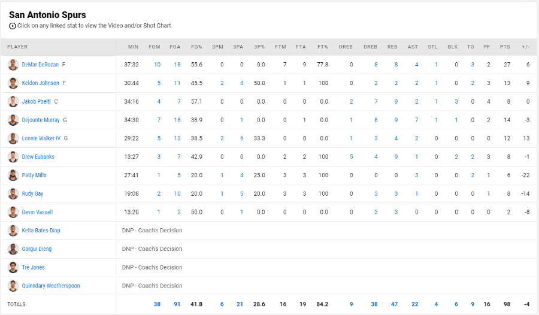Image resolution: width=539 pixels, height=315 pixels.
Task: Click DeRozan's 27 points value
Action: pos(507,65)
